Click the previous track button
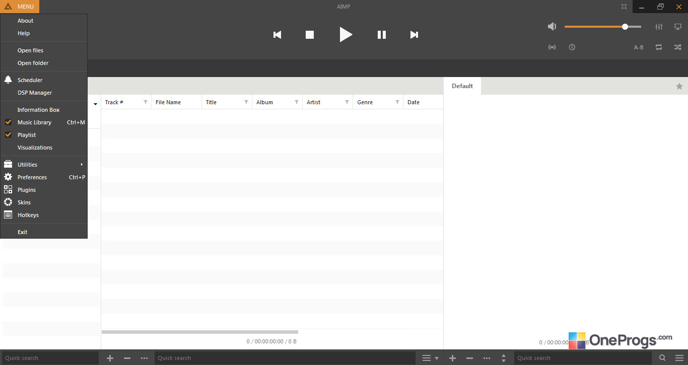Image resolution: width=688 pixels, height=365 pixels. point(277,35)
